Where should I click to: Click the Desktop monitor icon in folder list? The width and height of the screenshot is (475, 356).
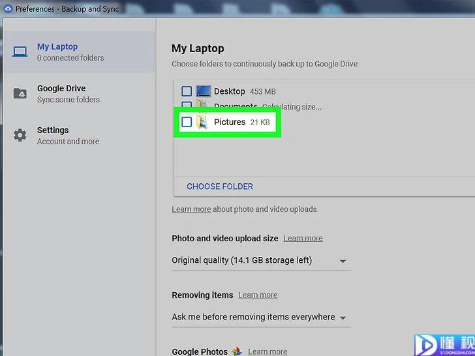pos(203,91)
